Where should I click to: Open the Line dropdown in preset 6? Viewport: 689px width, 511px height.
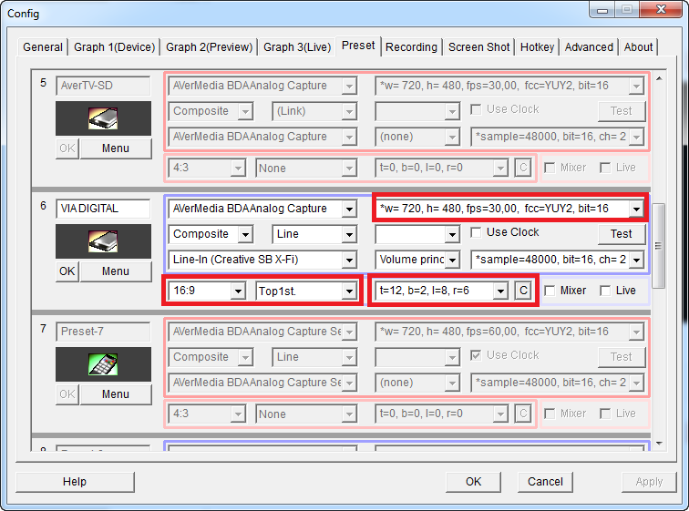click(x=314, y=234)
